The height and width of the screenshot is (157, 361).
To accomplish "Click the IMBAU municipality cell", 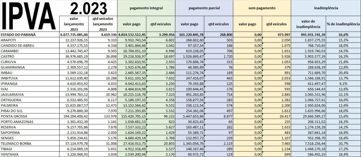I will (30, 73).
